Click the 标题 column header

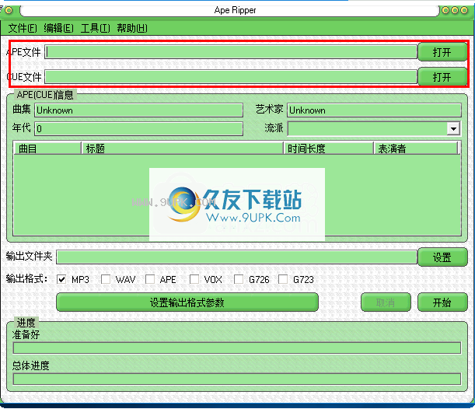coord(183,149)
